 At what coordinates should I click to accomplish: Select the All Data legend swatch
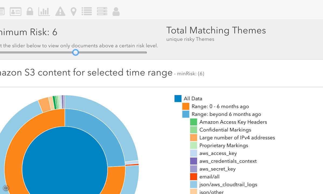coord(178,99)
